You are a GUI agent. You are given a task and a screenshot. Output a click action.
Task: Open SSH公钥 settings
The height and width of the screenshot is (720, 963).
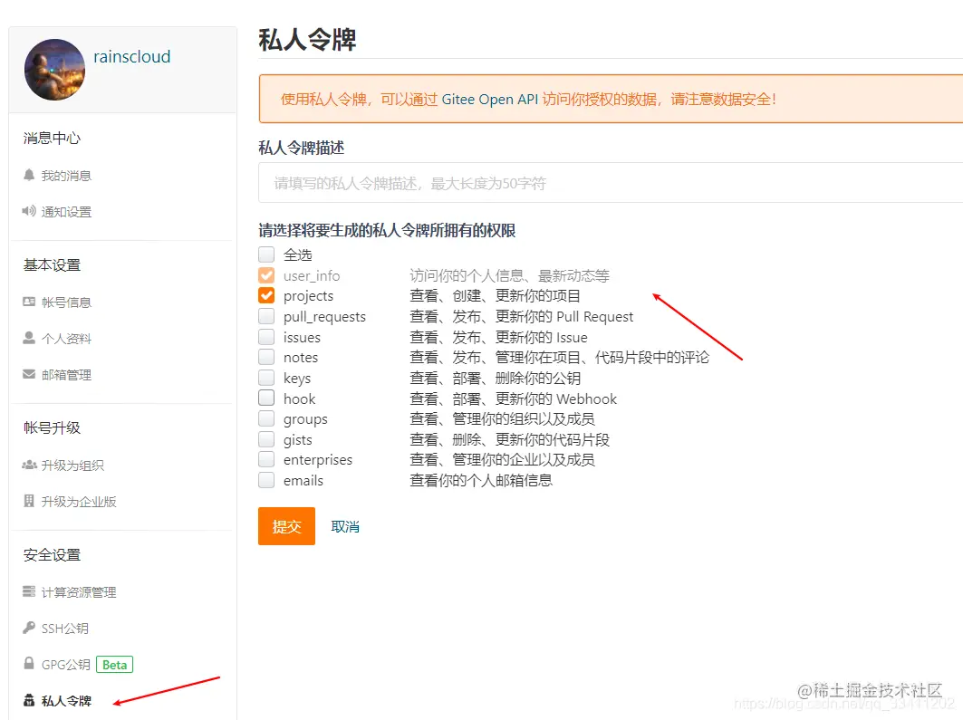[x=65, y=629]
